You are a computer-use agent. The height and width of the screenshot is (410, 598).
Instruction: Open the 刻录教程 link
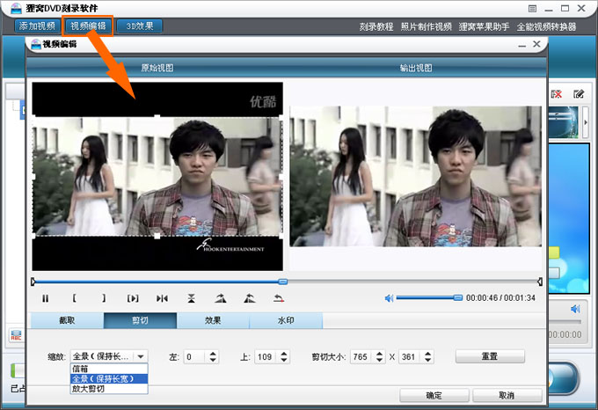(376, 26)
